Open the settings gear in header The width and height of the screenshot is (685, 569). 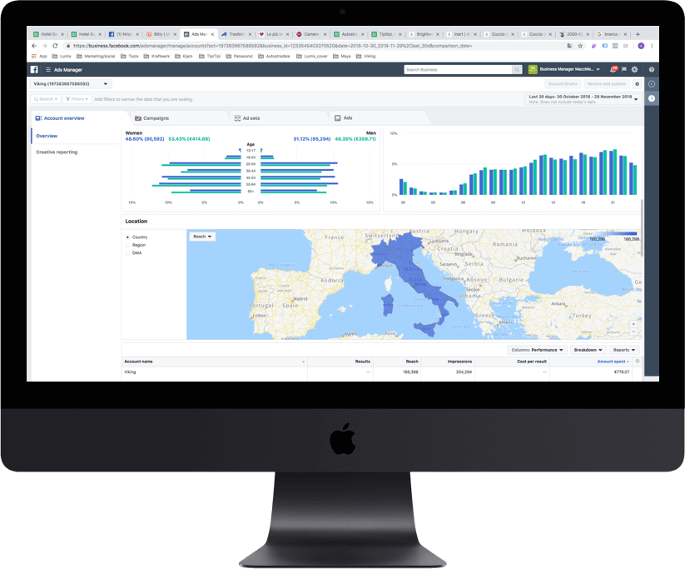point(634,70)
